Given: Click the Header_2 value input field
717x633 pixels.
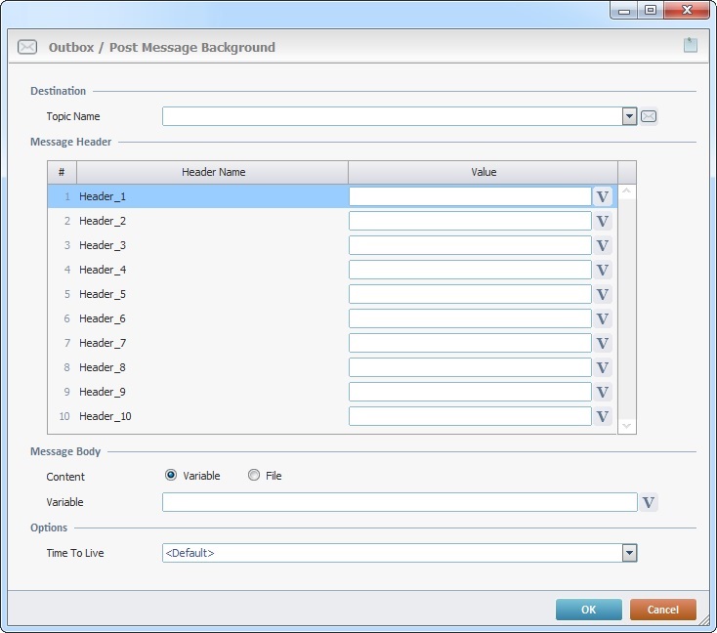Looking at the screenshot, I should click(x=470, y=221).
